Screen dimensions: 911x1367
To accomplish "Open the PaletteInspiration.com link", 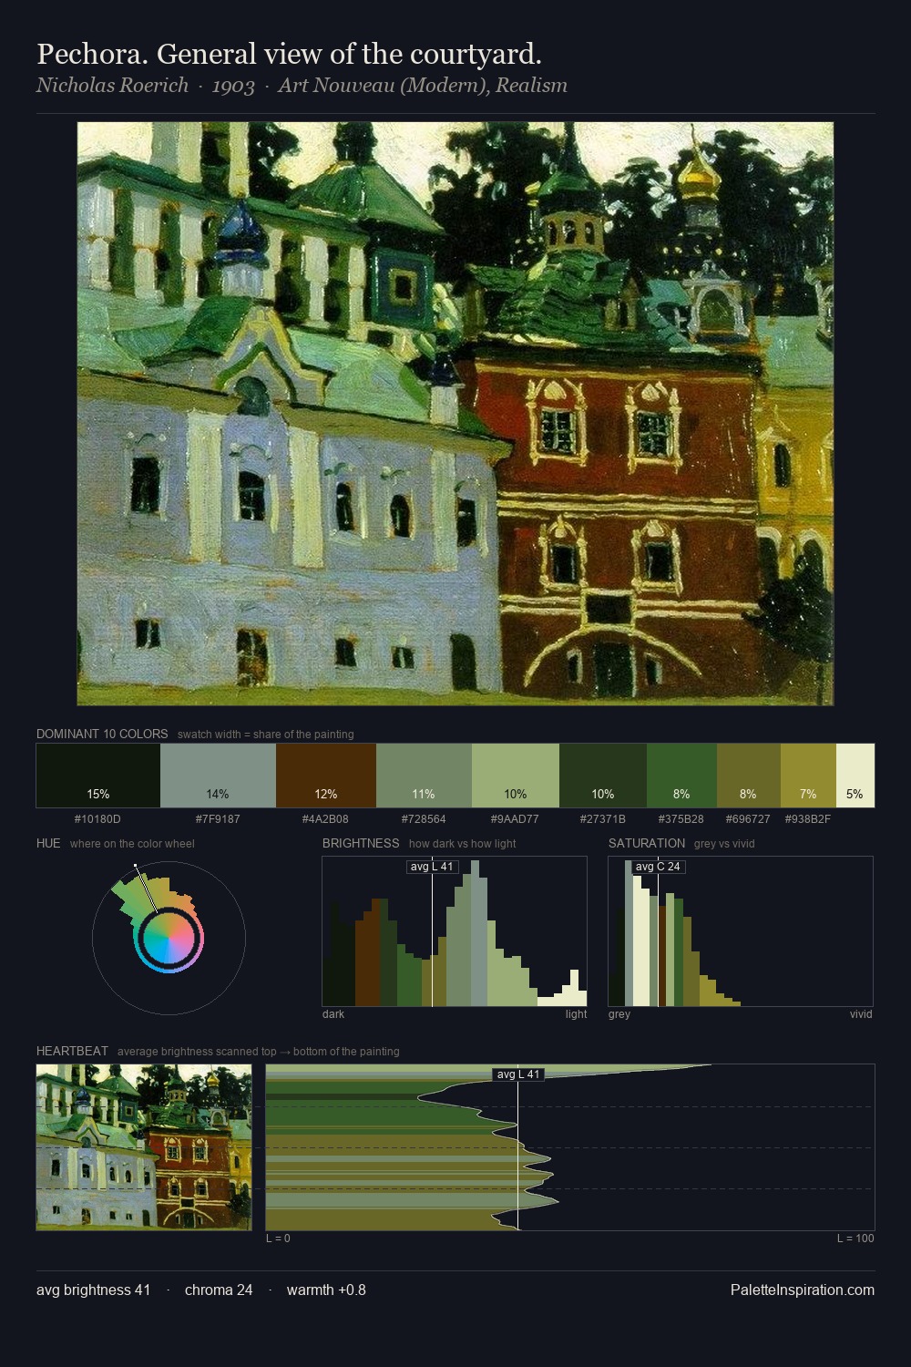I will (803, 1290).
